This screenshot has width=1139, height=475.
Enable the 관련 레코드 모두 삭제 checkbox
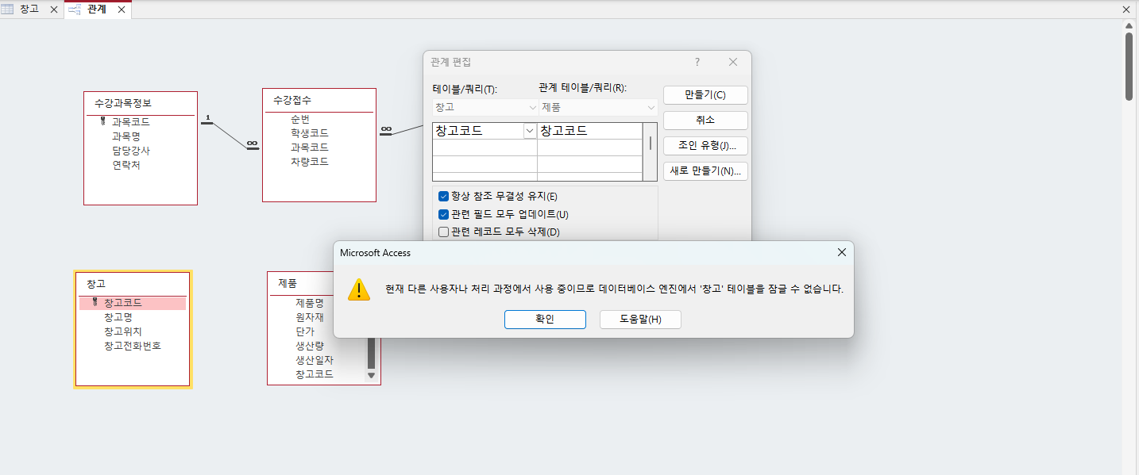[x=444, y=232]
